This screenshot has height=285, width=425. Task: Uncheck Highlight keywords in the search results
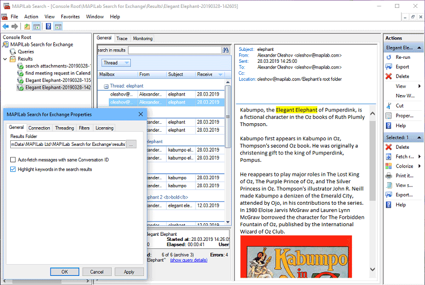point(12,169)
